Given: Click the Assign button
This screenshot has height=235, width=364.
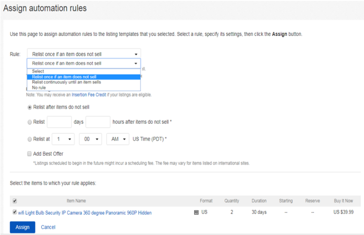Looking at the screenshot, I should pos(22,227).
